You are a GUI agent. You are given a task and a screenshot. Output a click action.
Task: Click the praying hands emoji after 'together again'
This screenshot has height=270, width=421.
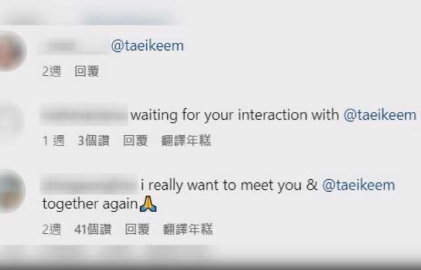click(x=148, y=204)
